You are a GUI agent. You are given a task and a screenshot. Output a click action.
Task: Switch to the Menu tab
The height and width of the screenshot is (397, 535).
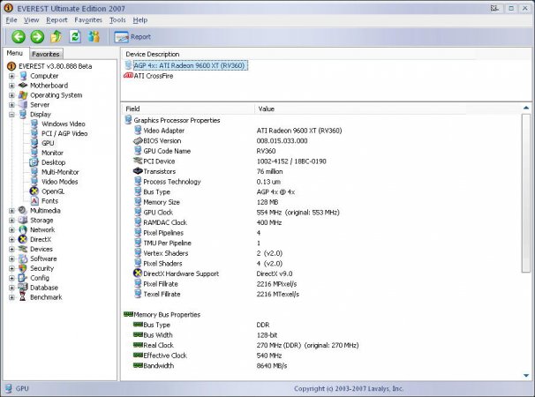[x=15, y=53]
